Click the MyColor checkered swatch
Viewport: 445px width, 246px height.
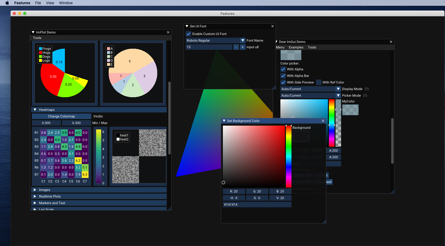[x=350, y=110]
